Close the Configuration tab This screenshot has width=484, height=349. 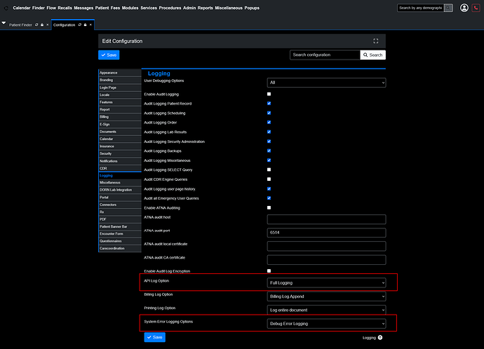tap(90, 25)
